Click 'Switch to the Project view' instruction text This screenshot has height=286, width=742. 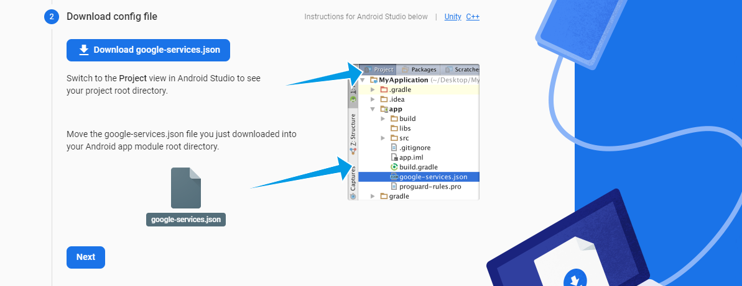pos(163,84)
